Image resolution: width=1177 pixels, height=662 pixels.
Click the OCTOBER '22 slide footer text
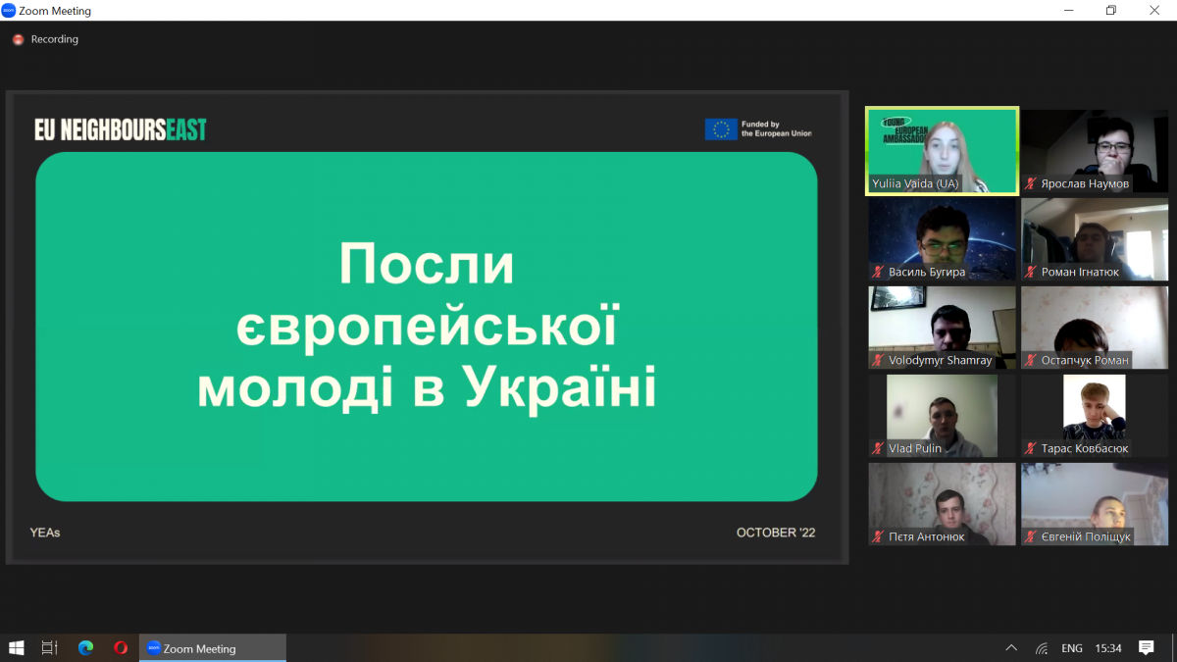click(x=776, y=533)
